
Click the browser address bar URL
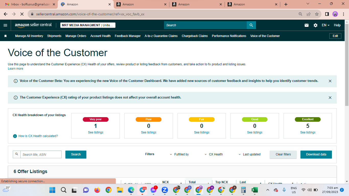(x=90, y=14)
